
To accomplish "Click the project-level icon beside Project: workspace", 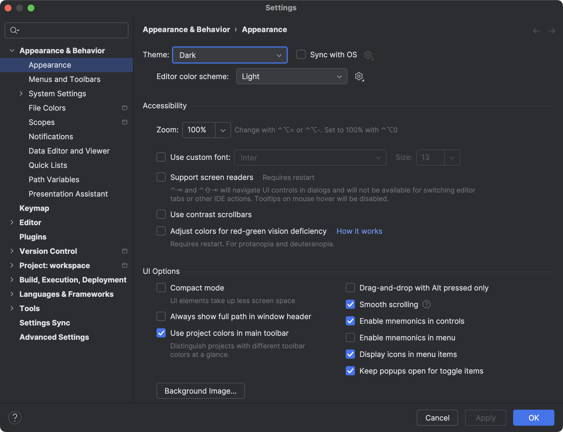I will click(x=125, y=265).
